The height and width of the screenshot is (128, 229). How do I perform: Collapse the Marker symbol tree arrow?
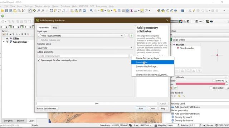[x=171, y=45]
